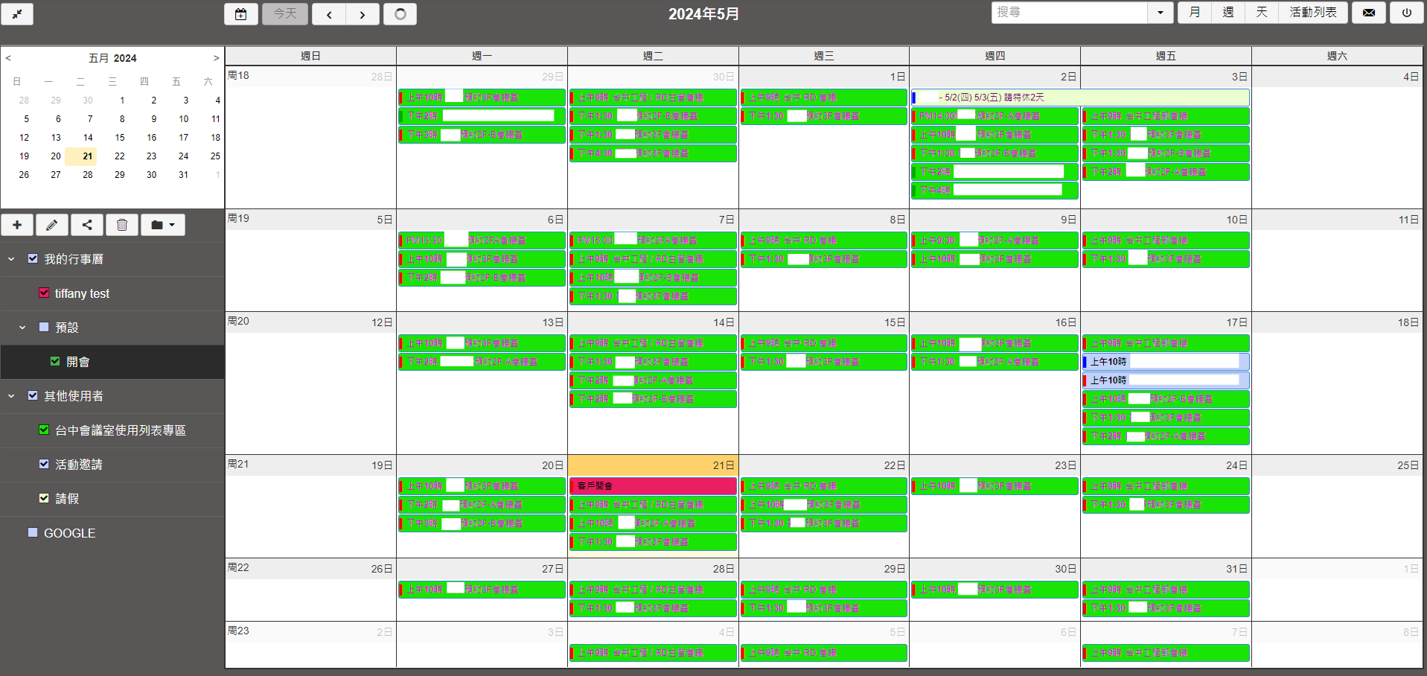Screen dimensions: 1427x676
Task: Uncheck the tiffany test calendar checkbox
Action: (x=44, y=293)
